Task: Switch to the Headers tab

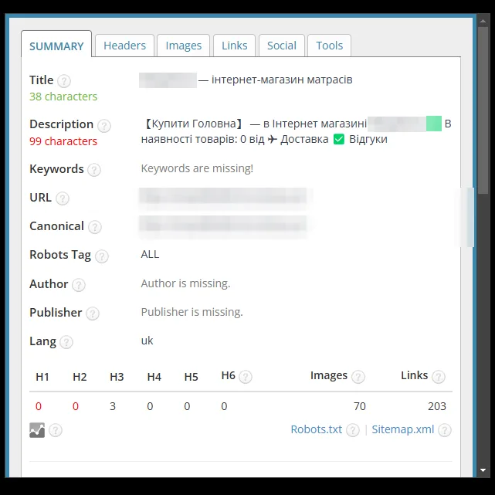Action: [124, 46]
